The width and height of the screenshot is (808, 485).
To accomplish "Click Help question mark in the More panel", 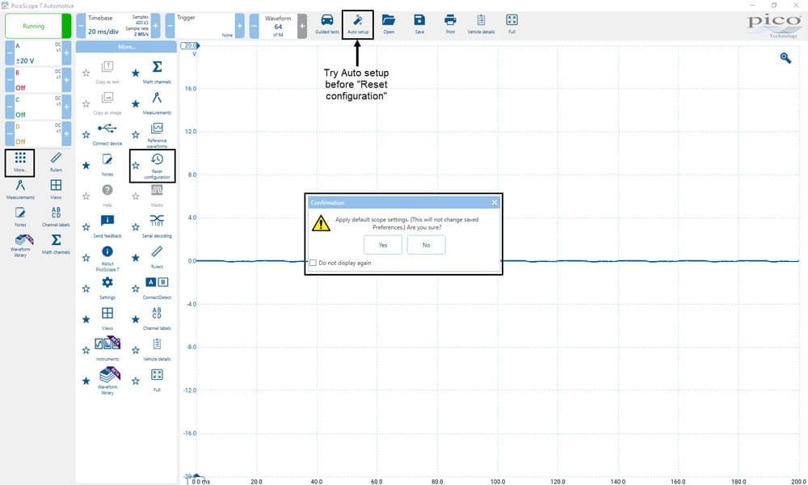I will click(x=107, y=196).
